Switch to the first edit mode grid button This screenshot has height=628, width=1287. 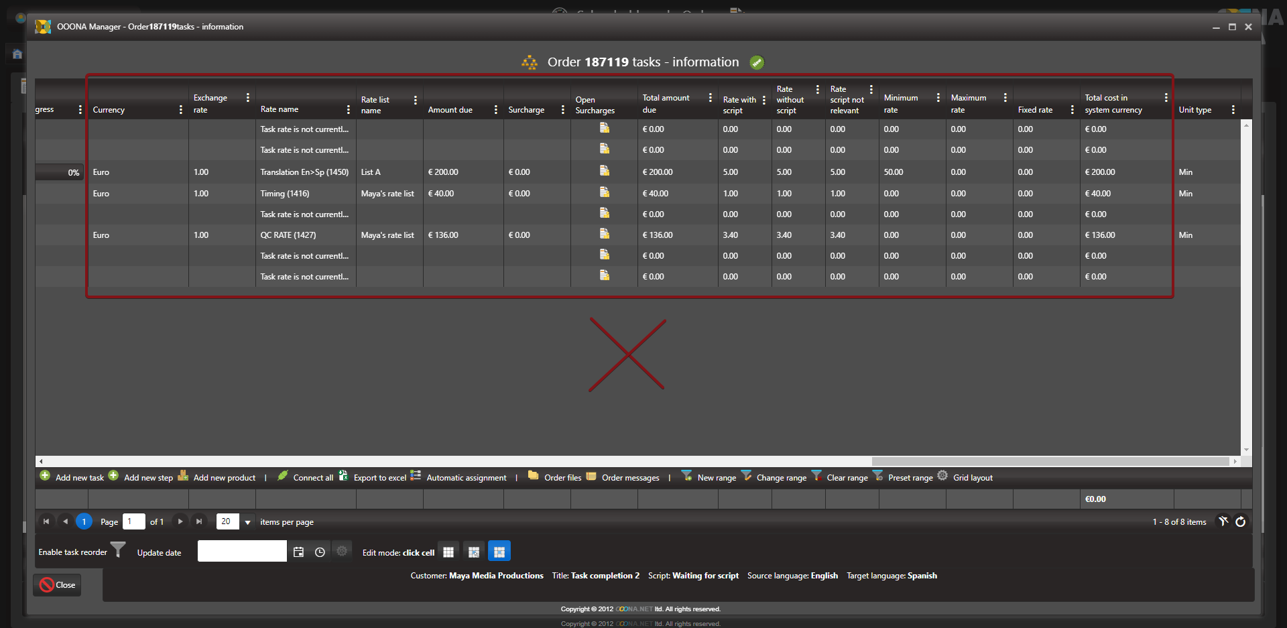coord(448,552)
